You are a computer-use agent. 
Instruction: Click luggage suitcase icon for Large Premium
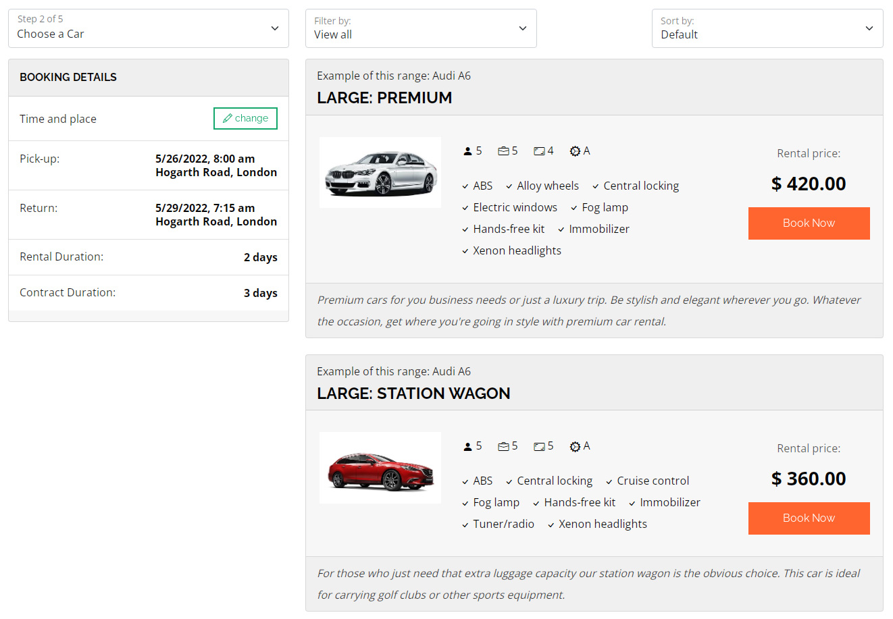click(503, 151)
